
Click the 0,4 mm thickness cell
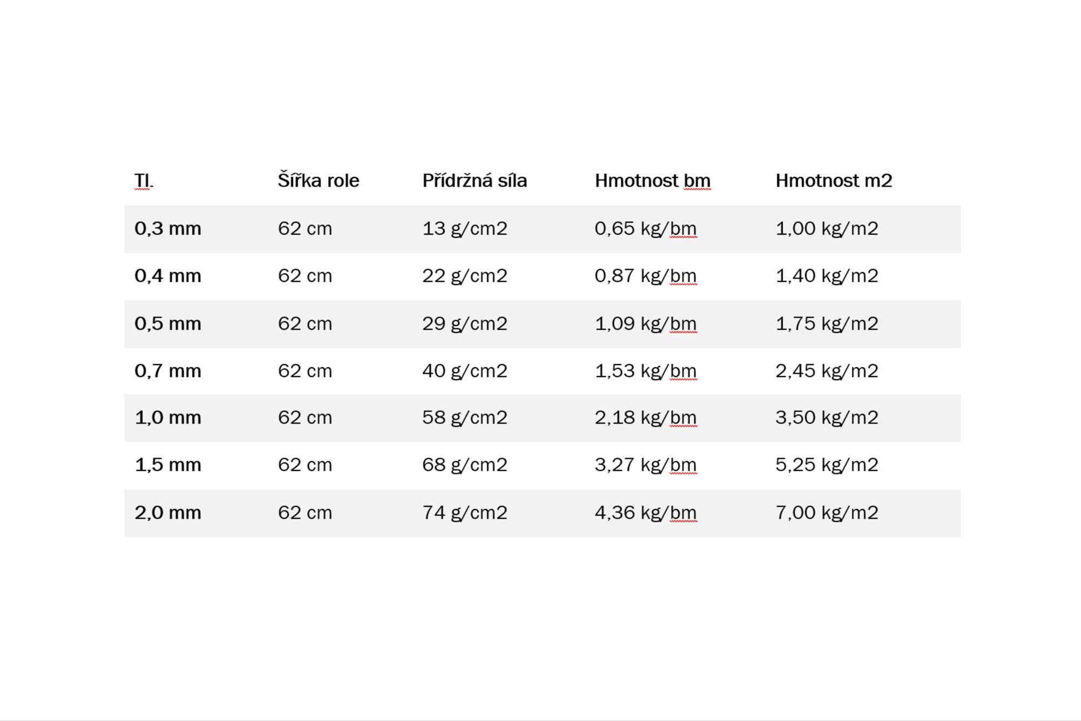(168, 276)
